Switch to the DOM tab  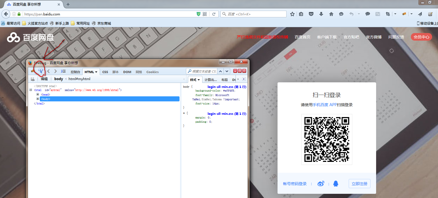coord(127,72)
